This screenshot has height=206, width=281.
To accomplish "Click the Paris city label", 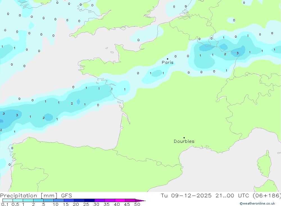I will (x=167, y=62).
